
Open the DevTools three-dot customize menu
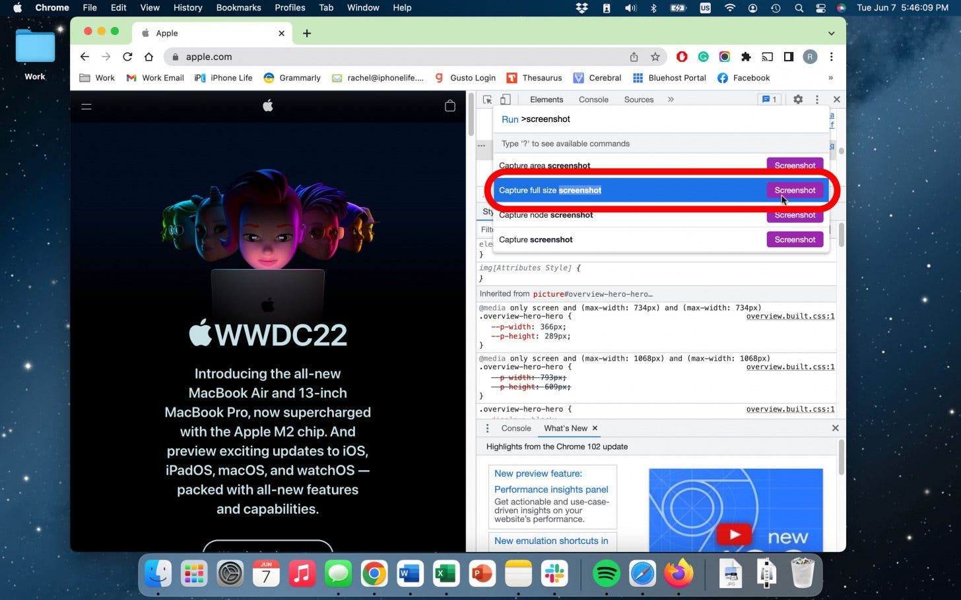pyautogui.click(x=817, y=100)
